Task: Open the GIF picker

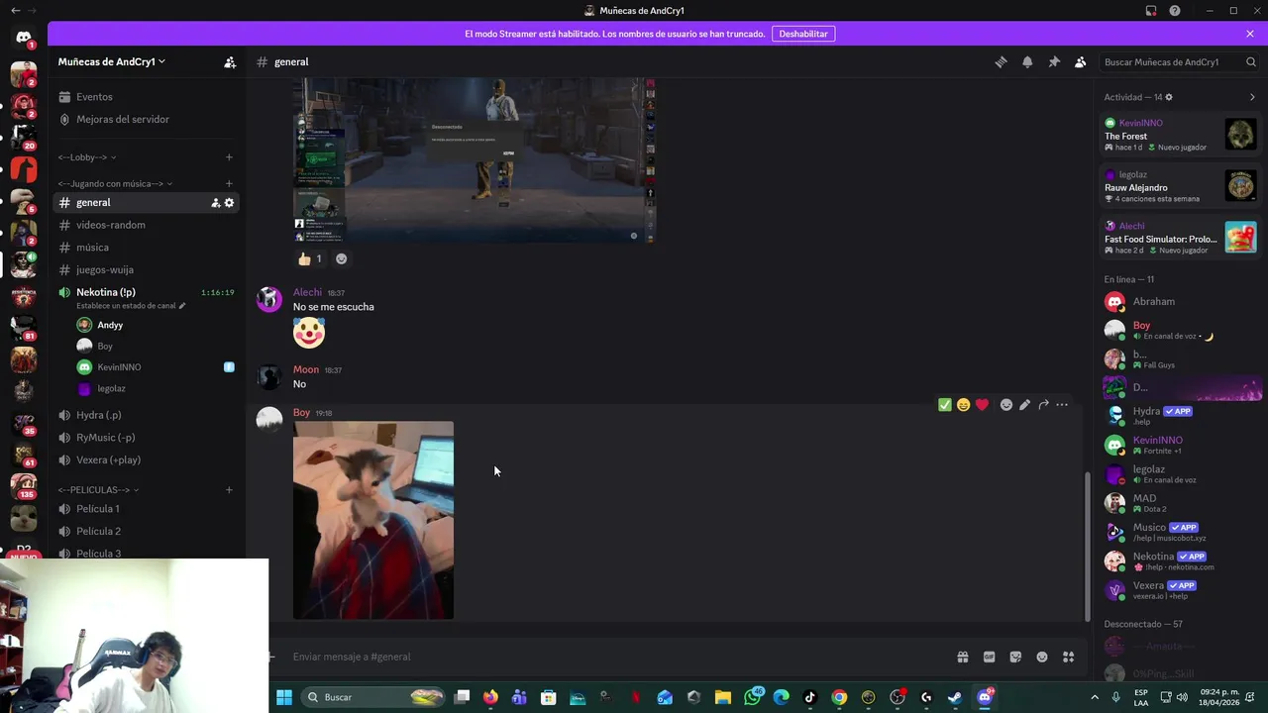Action: [989, 657]
